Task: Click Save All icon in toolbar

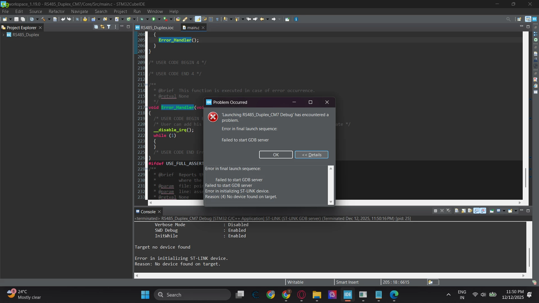Action: click(x=23, y=19)
